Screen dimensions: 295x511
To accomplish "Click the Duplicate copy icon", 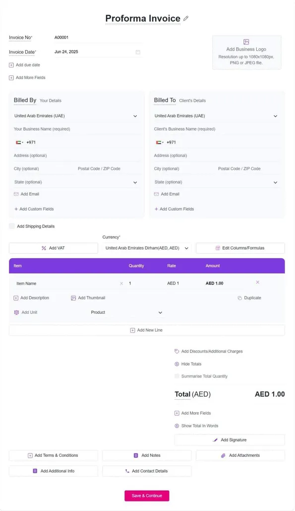I will (239, 298).
